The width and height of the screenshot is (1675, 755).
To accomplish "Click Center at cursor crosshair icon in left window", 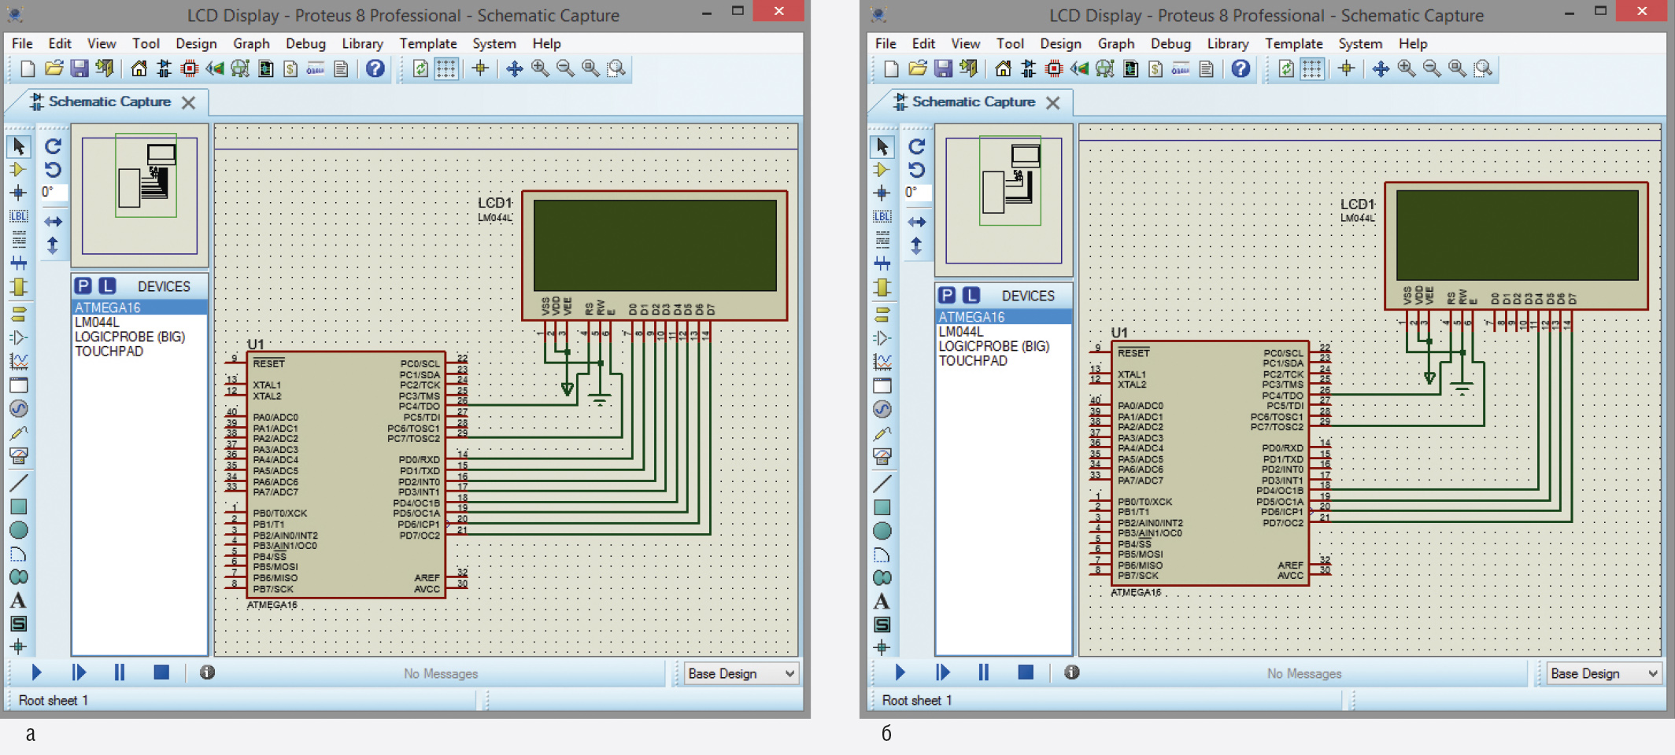I will [x=480, y=69].
